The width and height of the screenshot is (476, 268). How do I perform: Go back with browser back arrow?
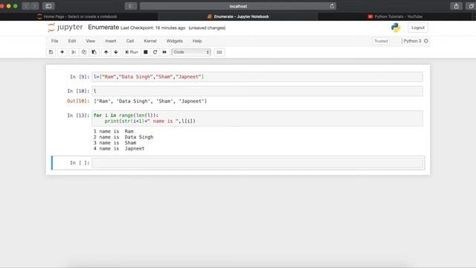(x=26, y=6)
